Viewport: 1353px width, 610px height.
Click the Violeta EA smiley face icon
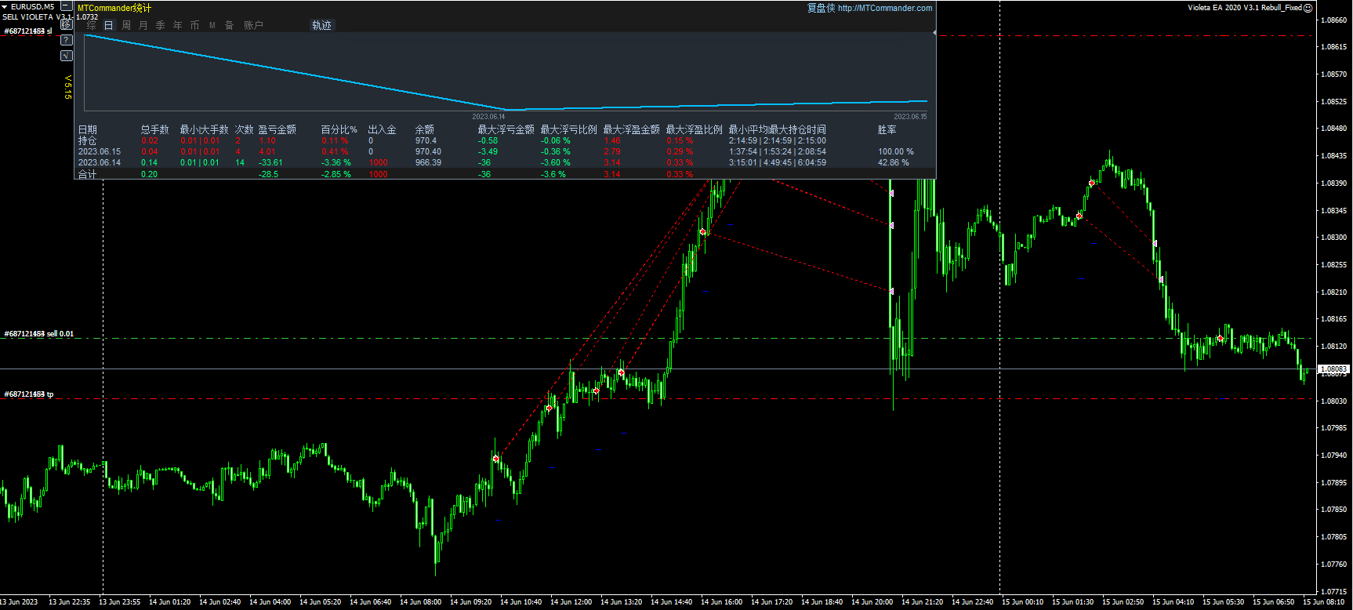coord(1308,8)
